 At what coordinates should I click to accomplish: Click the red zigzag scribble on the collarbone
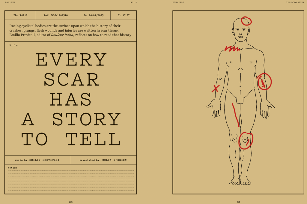[232, 48]
